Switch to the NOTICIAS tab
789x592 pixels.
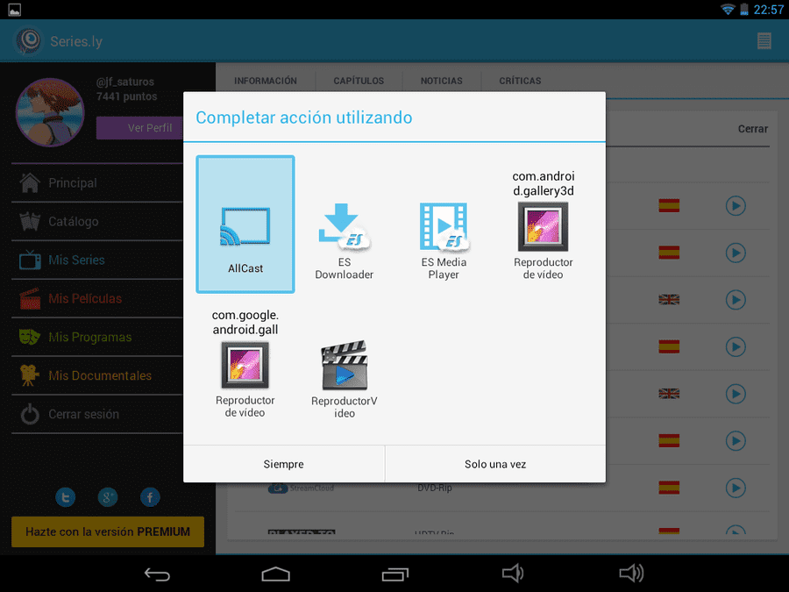point(441,81)
